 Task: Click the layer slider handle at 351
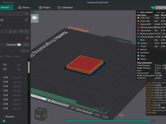point(149,121)
